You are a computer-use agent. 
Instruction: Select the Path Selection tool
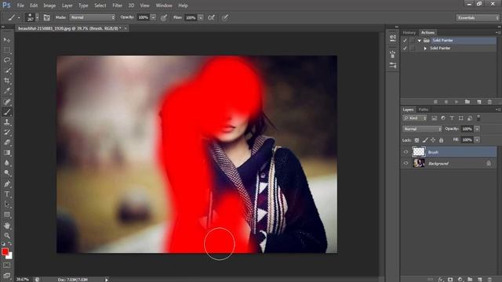(7, 204)
